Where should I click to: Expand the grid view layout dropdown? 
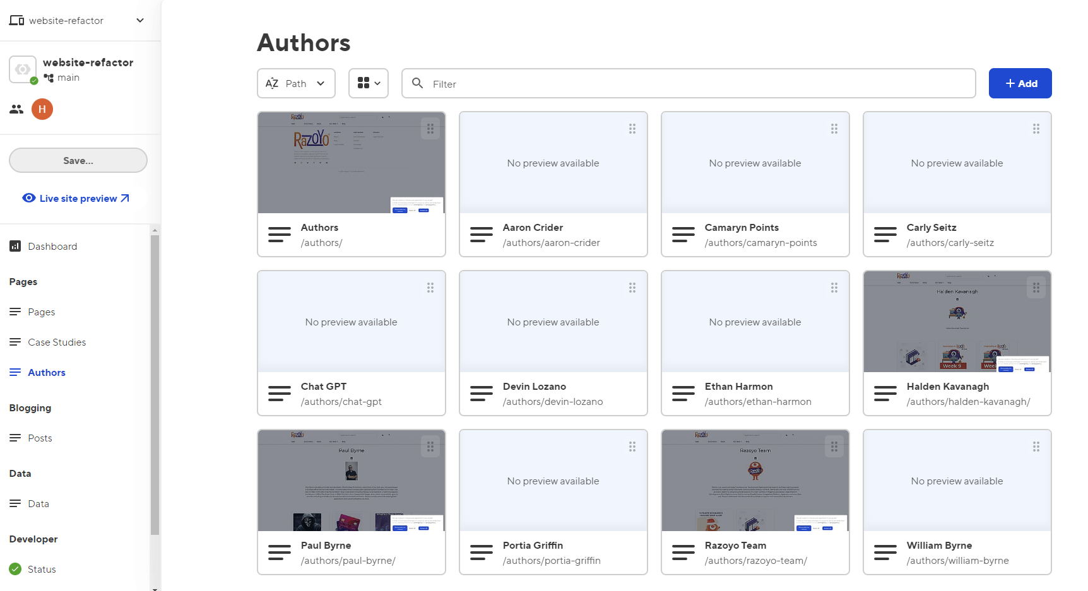[369, 83]
